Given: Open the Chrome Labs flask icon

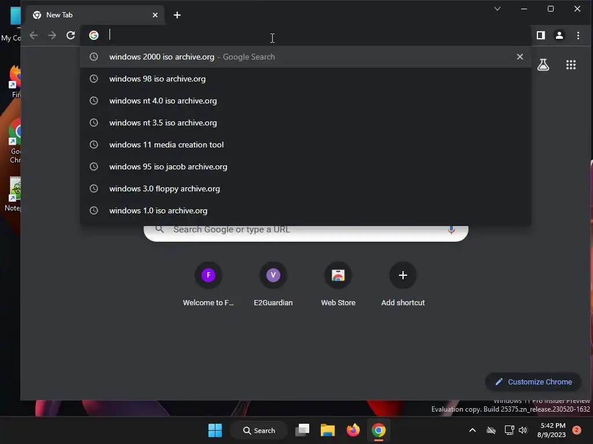Looking at the screenshot, I should click(x=543, y=65).
